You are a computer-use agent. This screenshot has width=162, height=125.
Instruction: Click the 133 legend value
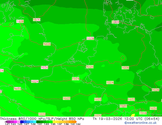pyautogui.click(x=47, y=124)
